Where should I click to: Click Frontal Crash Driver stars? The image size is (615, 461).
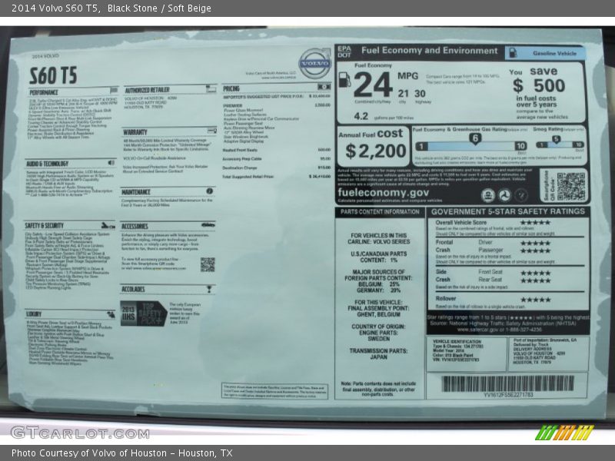(x=535, y=243)
